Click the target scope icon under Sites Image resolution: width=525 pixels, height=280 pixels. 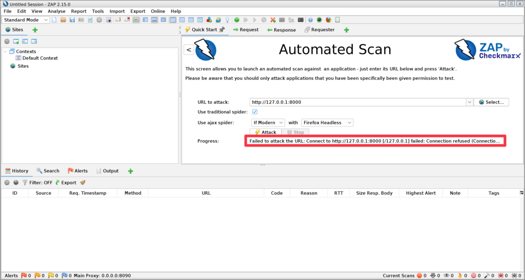tap(7, 41)
